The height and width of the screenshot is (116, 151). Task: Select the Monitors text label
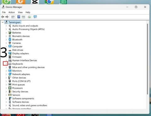(17, 71)
